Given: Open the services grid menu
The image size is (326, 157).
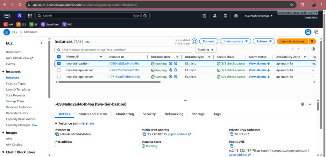Looking at the screenshot, I should (x=30, y=16).
